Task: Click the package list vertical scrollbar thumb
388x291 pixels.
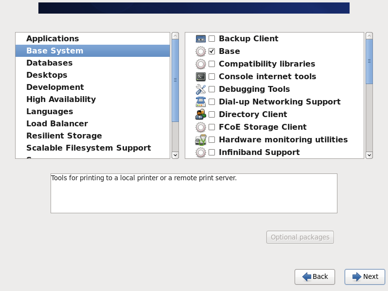Action: coord(369,61)
